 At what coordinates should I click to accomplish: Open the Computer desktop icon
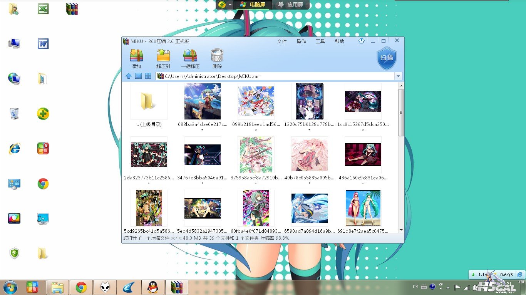[x=14, y=43]
